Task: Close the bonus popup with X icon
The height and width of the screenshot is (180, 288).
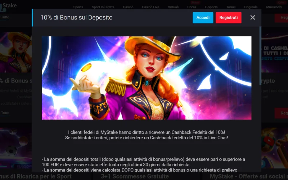Action: coord(253,17)
